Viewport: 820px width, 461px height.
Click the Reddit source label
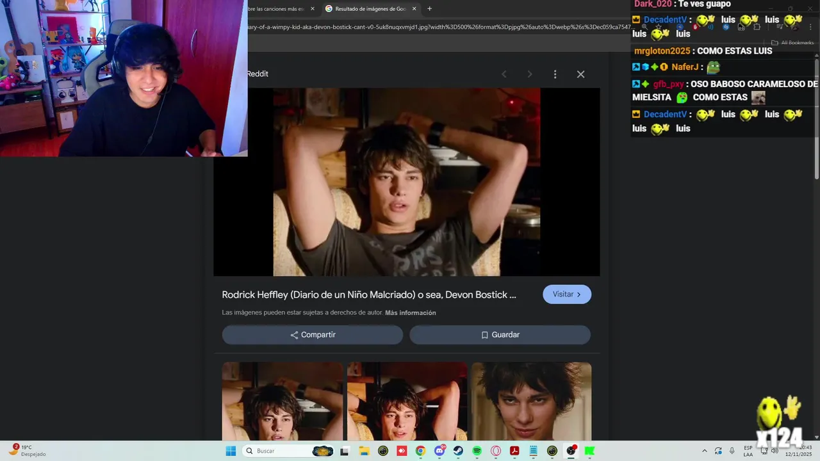point(258,74)
